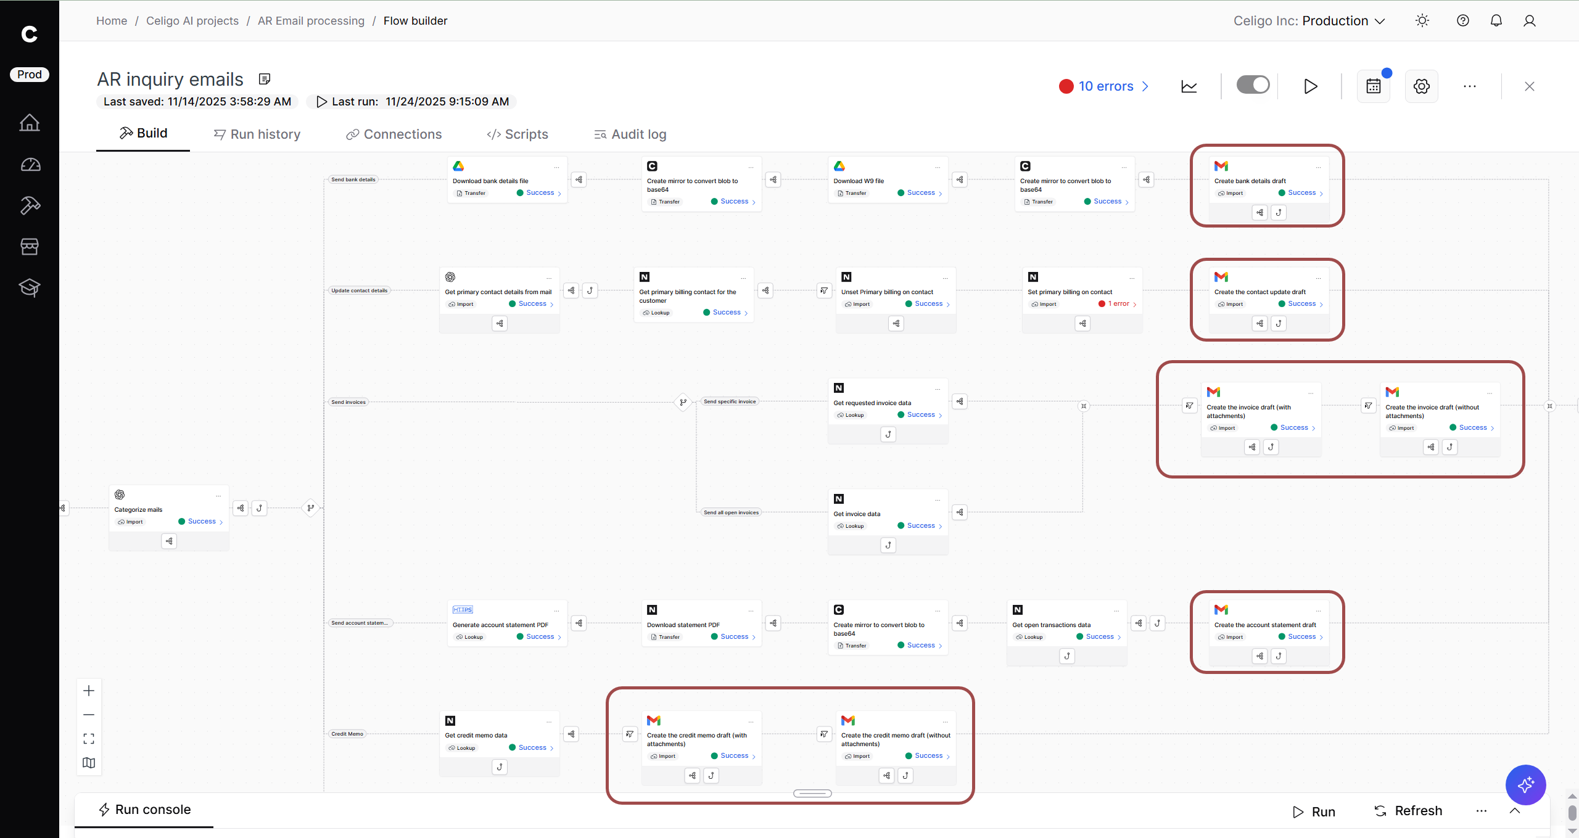1579x838 pixels.
Task: Open the Scripts tab
Action: click(517, 134)
